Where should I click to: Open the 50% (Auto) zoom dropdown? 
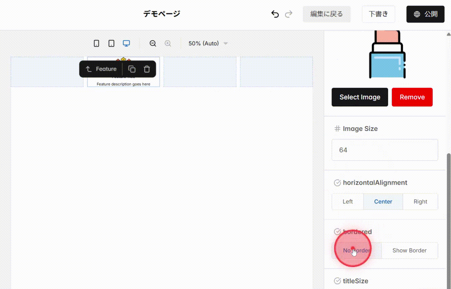click(208, 43)
